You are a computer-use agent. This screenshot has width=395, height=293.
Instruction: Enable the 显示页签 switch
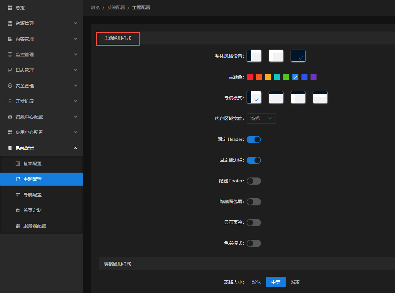pos(254,223)
